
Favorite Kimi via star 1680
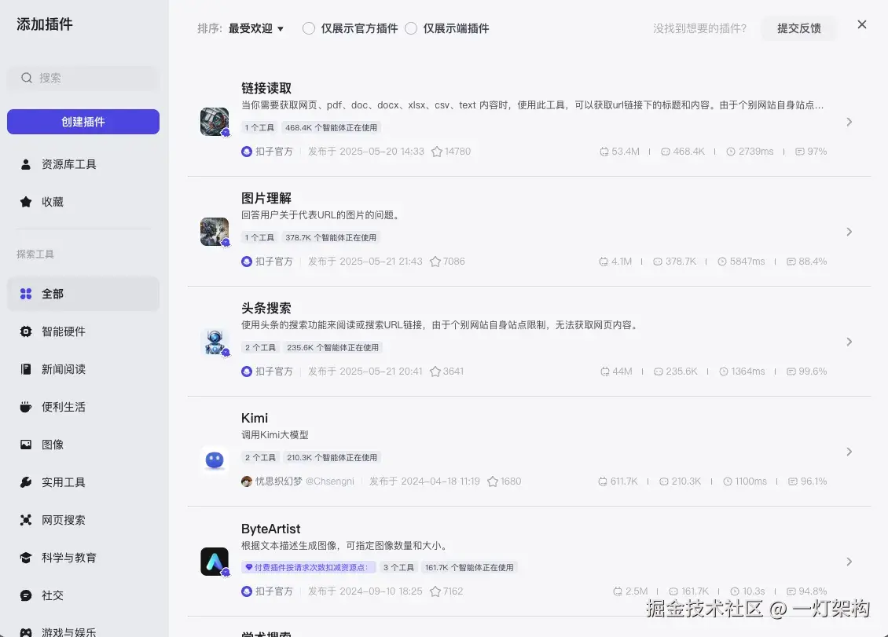[x=493, y=481]
